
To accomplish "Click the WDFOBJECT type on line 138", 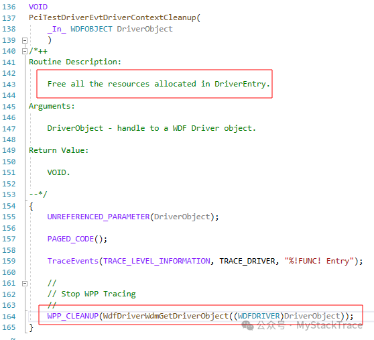I will click(x=91, y=29).
